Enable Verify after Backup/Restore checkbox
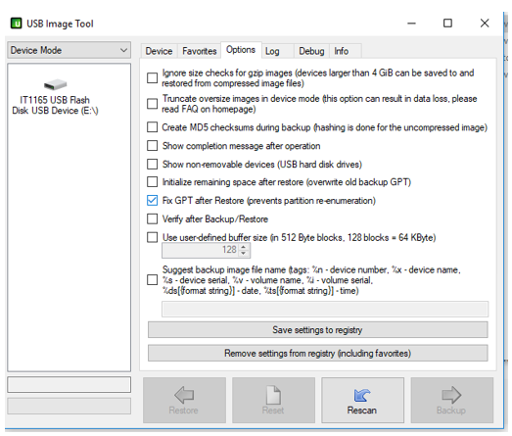Viewport: 512px width, 436px height. pyautogui.click(x=152, y=218)
